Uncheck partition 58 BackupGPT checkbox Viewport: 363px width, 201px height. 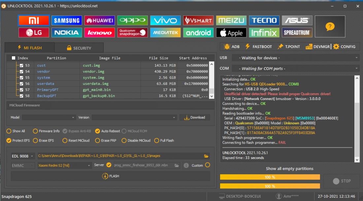tap(21, 96)
